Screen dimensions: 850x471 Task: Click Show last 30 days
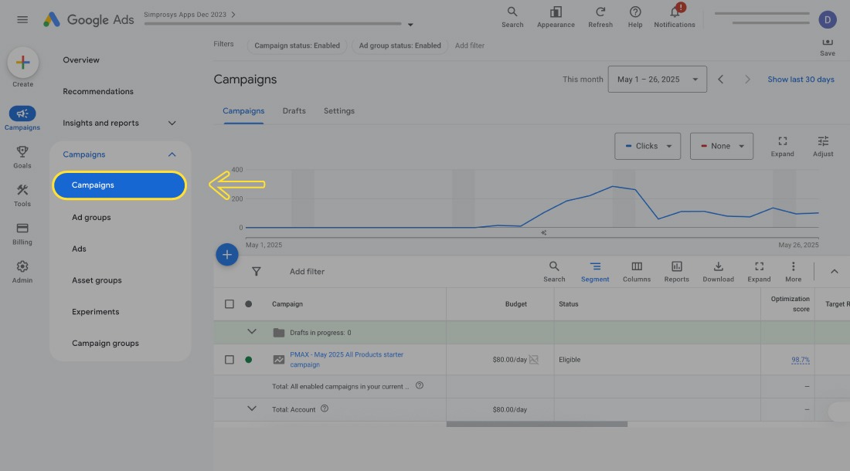tap(801, 79)
